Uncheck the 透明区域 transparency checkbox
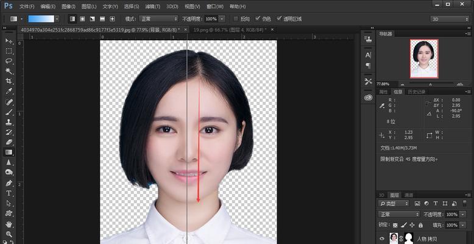 click(x=279, y=19)
